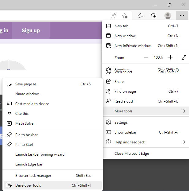The width and height of the screenshot is (189, 191).
Task: Choose Share from the menu
Action: click(x=146, y=81)
